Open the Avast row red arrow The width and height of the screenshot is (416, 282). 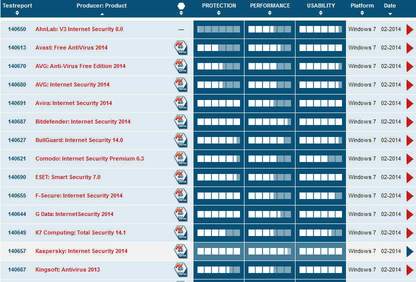(x=410, y=48)
